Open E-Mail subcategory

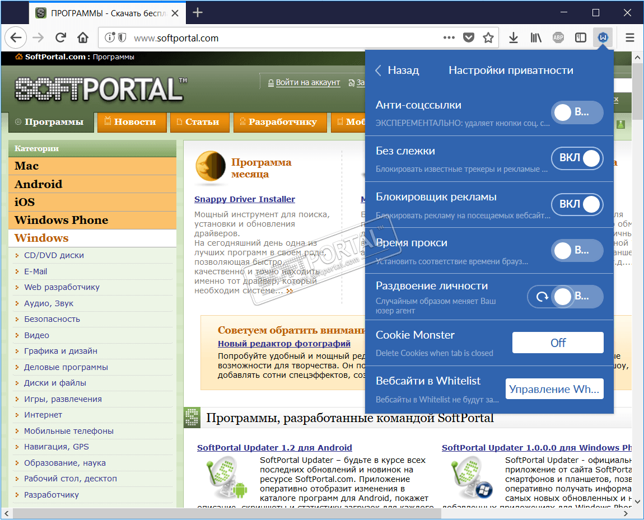pos(35,271)
